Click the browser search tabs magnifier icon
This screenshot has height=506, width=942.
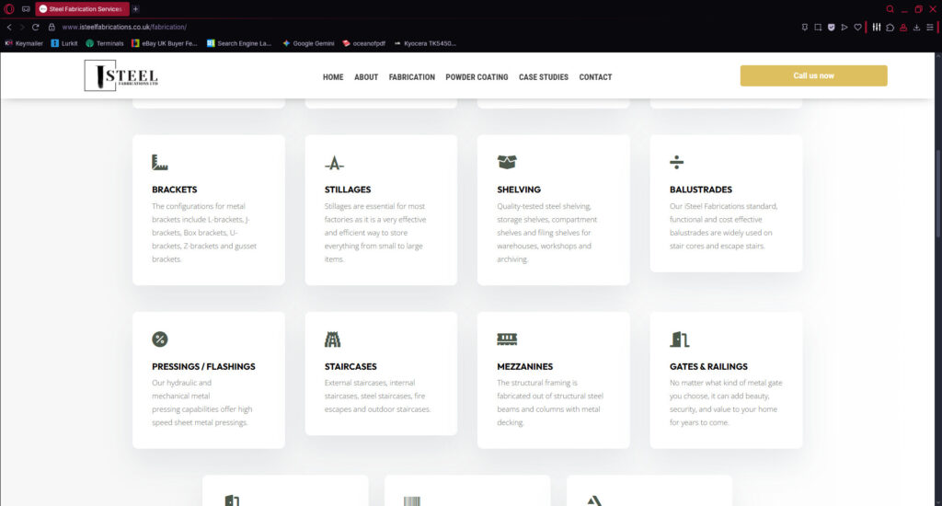coord(890,8)
